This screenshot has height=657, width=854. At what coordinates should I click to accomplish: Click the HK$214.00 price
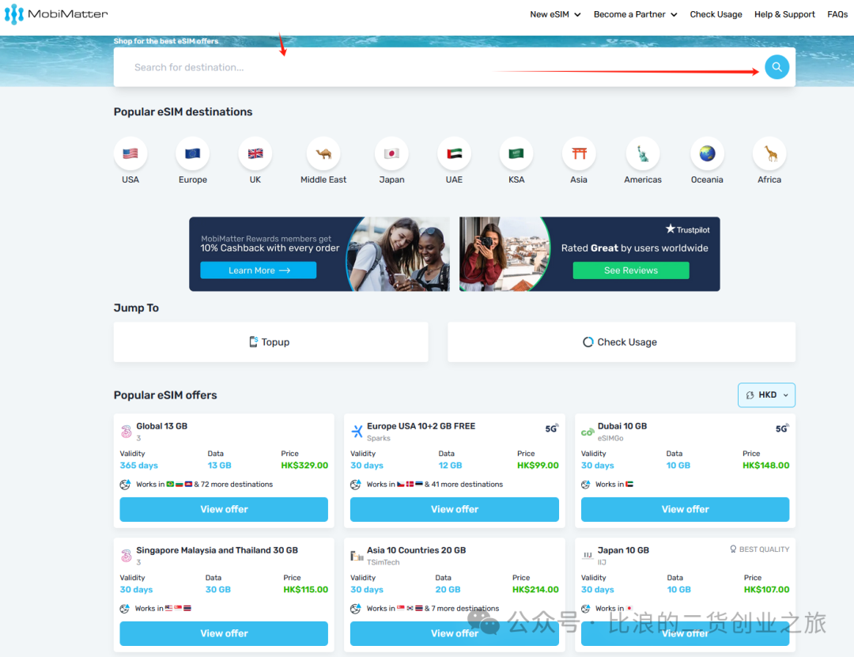tap(535, 590)
